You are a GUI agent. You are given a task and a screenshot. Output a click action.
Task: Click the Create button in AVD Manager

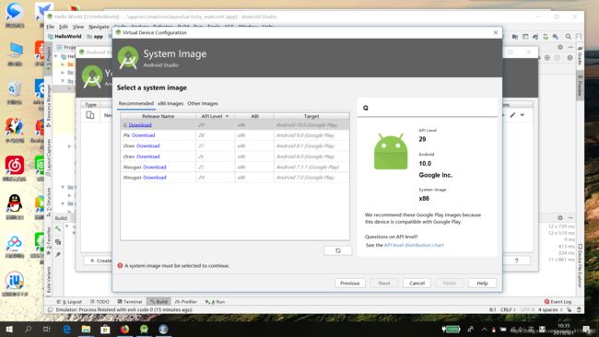click(100, 261)
